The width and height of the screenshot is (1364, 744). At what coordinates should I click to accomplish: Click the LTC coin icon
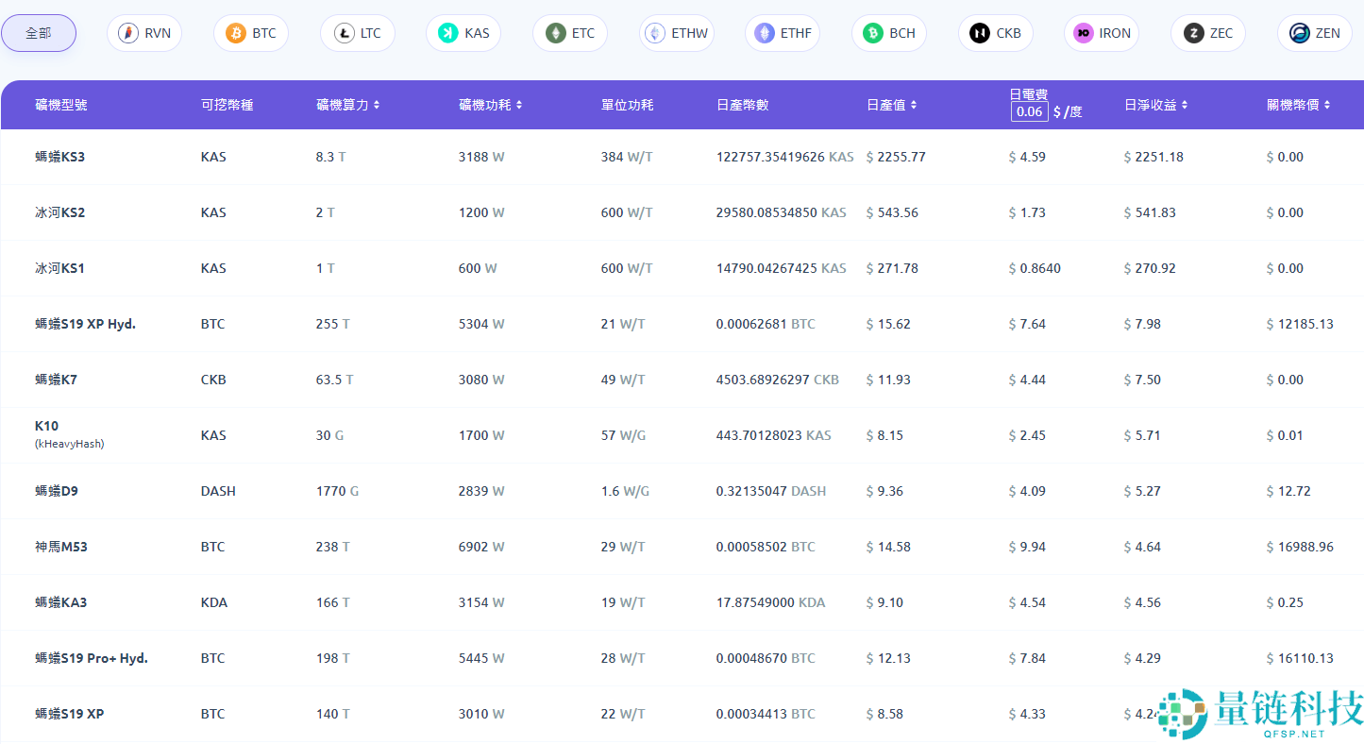point(342,33)
